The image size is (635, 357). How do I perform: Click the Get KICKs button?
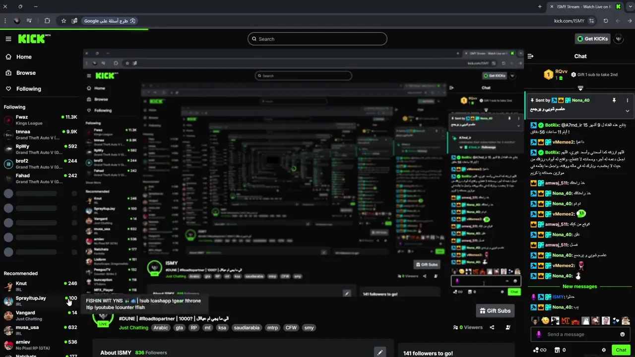click(592, 39)
